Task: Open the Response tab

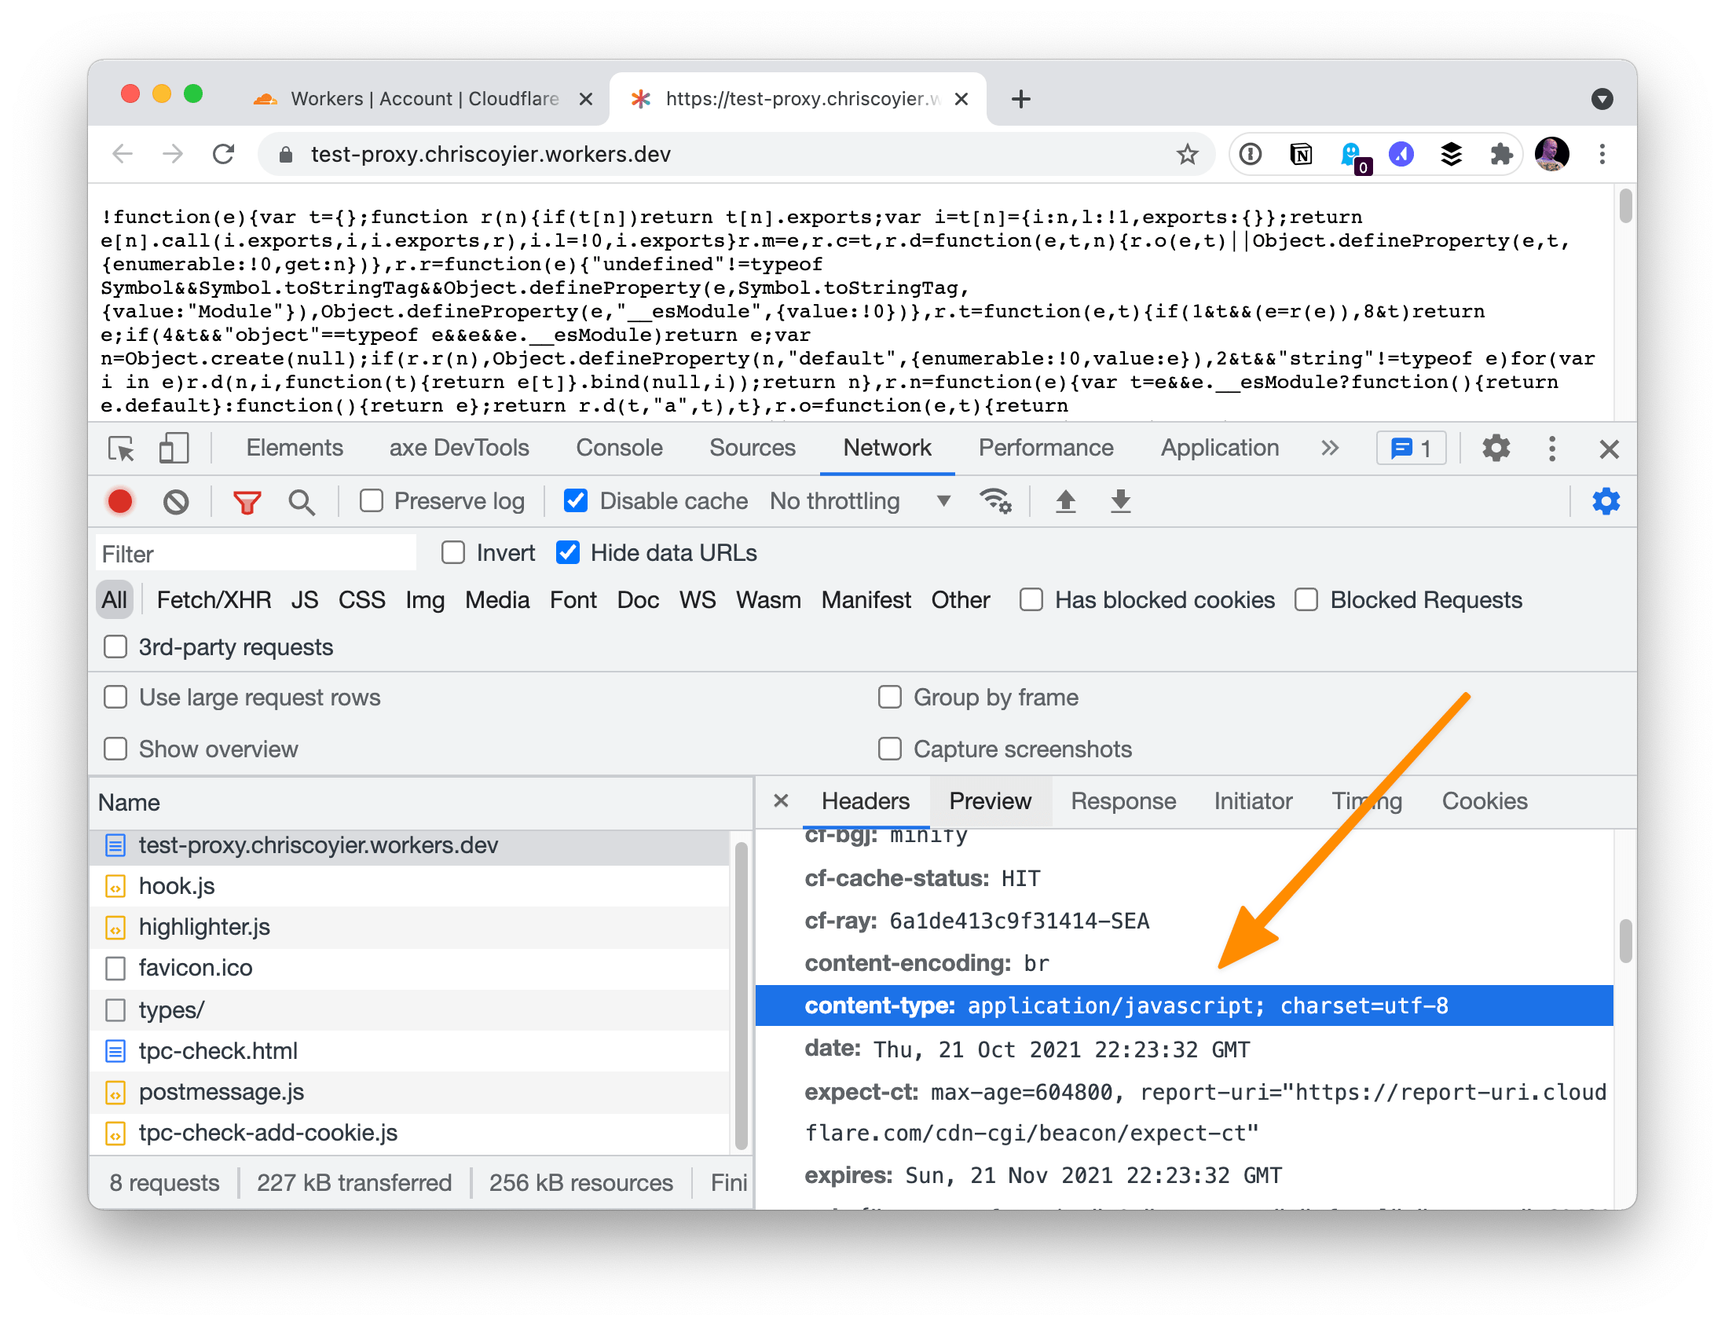Action: tap(1123, 801)
